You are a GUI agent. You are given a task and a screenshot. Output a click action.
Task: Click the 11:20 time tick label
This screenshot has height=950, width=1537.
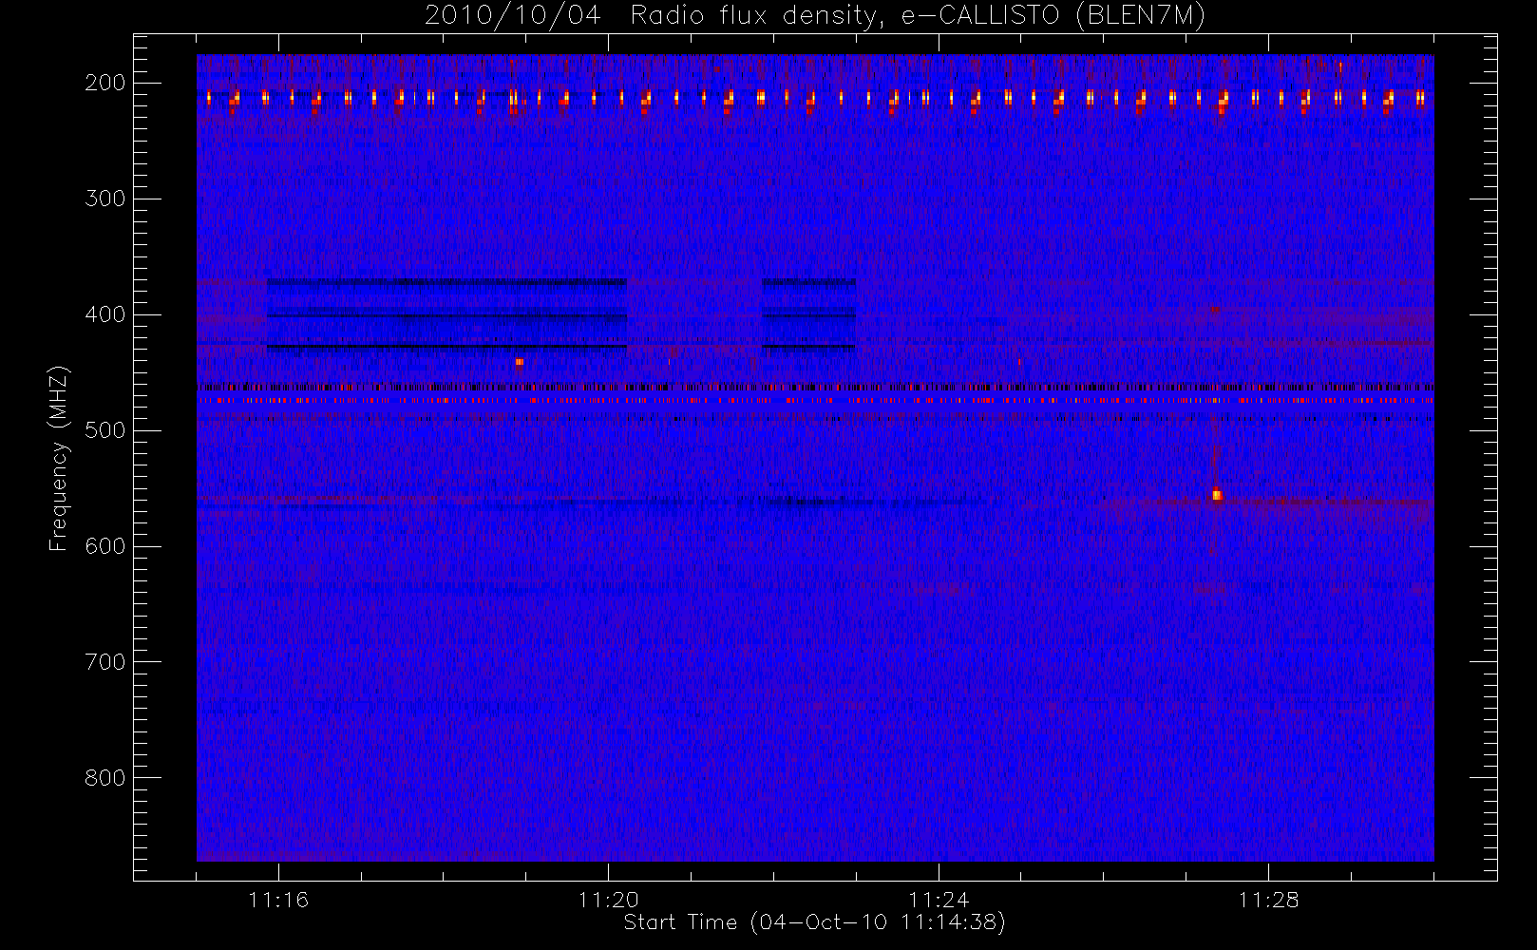(x=608, y=900)
